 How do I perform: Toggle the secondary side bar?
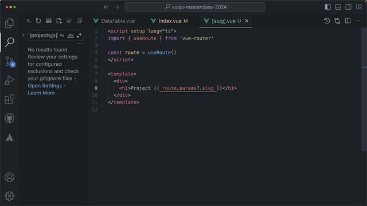pos(348,7)
